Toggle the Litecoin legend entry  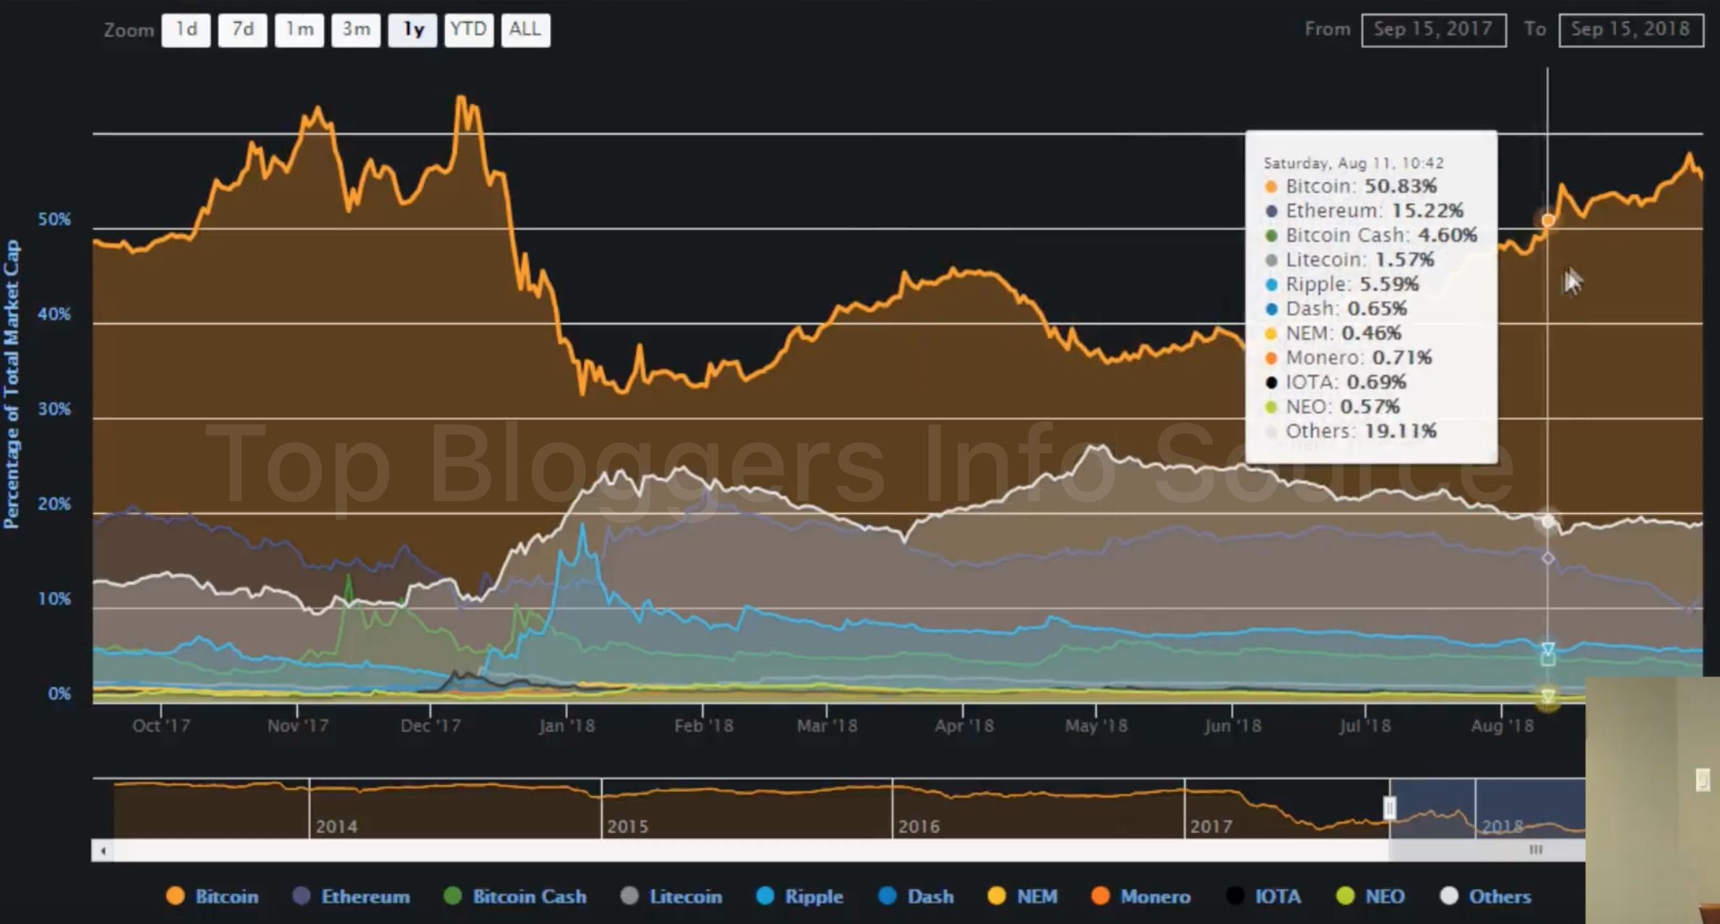[x=629, y=896]
